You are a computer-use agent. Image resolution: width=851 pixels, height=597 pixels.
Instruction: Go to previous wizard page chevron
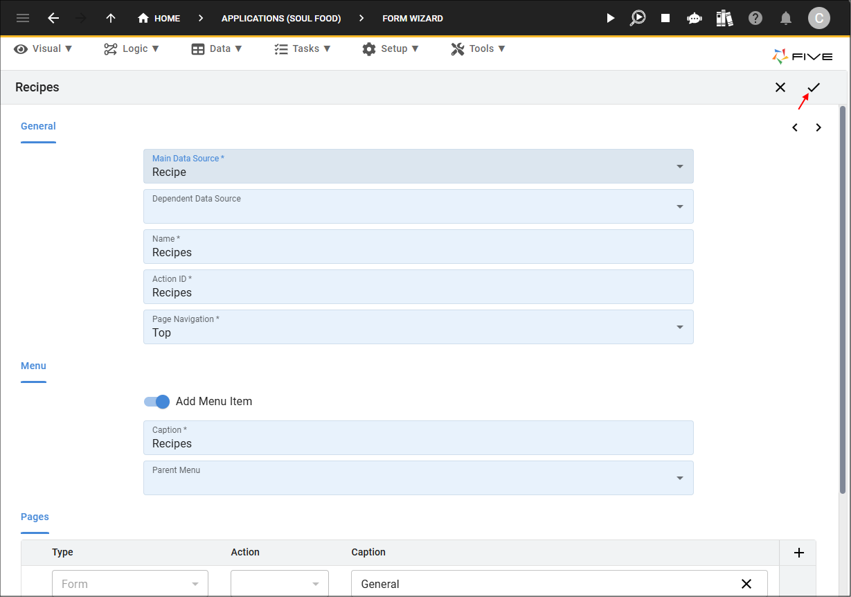(795, 127)
